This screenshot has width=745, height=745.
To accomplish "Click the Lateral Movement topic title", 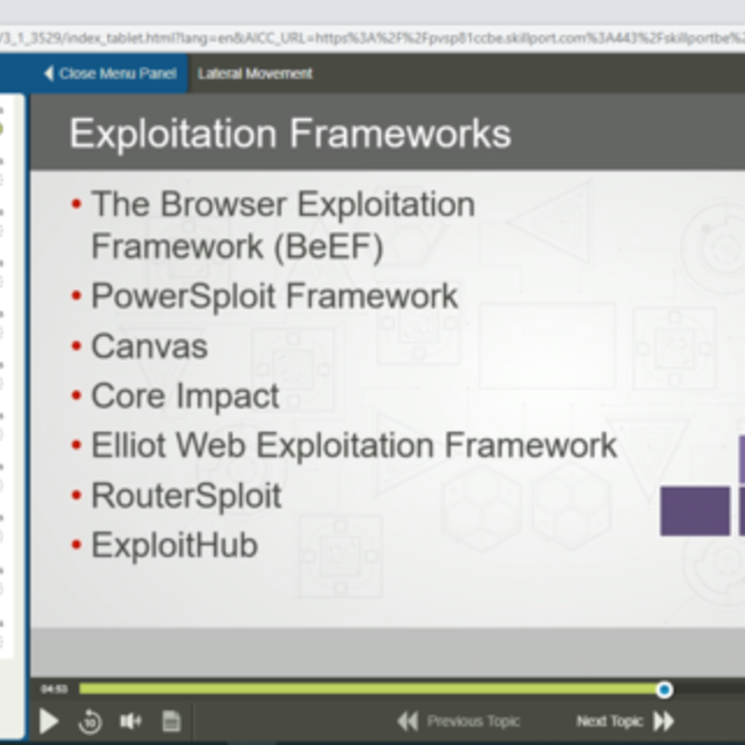I will coord(255,74).
